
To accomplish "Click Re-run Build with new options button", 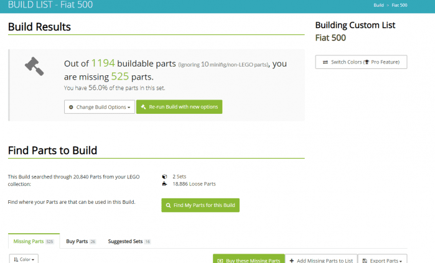I will coord(179,107).
